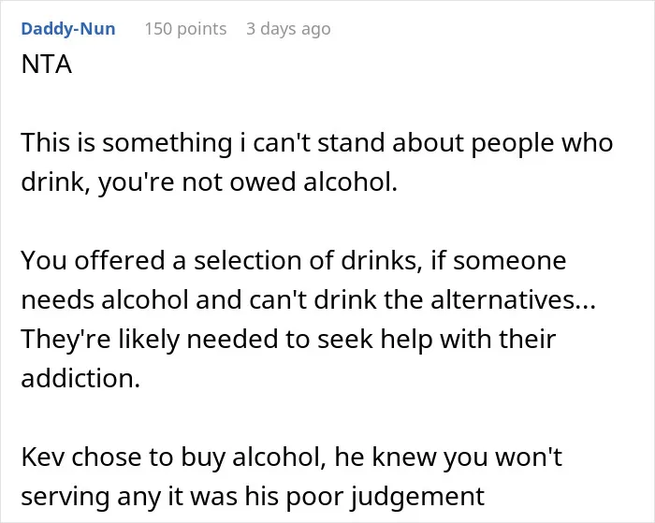The height and width of the screenshot is (523, 655).
Task: Click the line starting needs alcohol and can't
Action: coord(308,300)
